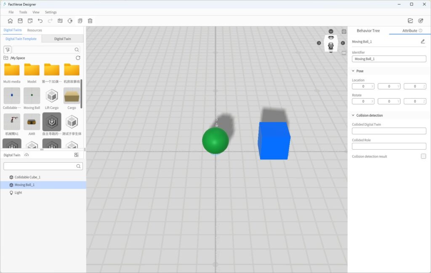Click the play preview icon at top right
Screen dimensions: 431x273
click(x=420, y=21)
